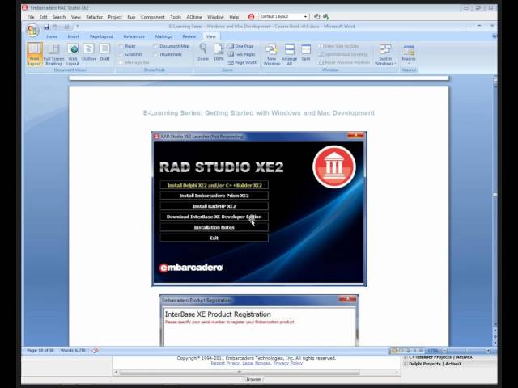Image resolution: width=518 pixels, height=388 pixels.
Task: Click horizontal scrollbar right arrow in RAD Studio
Action: click(x=397, y=372)
